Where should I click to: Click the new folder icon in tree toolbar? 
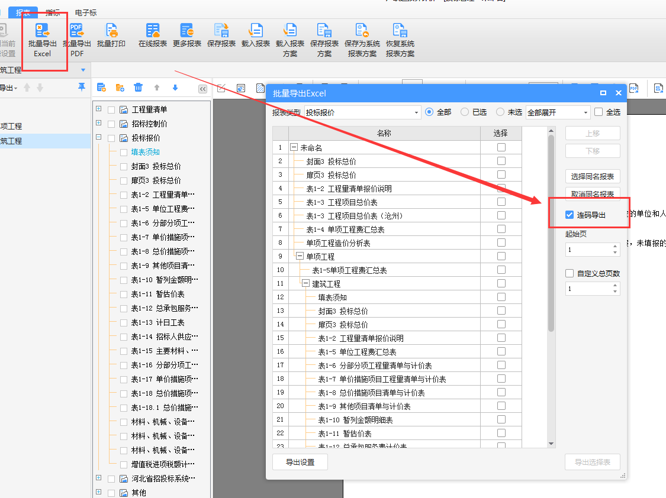pyautogui.click(x=120, y=88)
